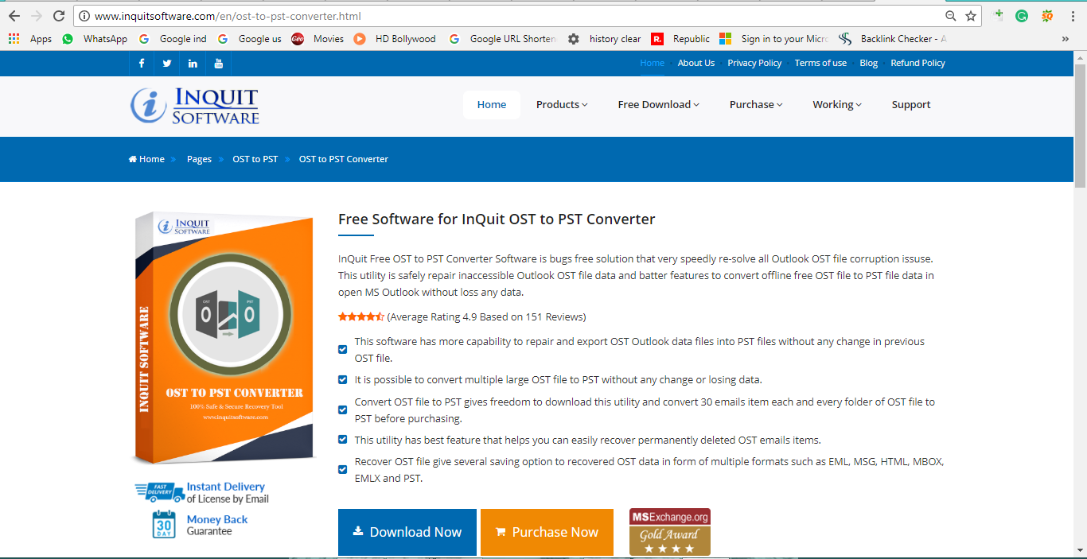Screen dimensions: 1087x559
Task: Open the Privacy Policy link
Action: coord(754,63)
